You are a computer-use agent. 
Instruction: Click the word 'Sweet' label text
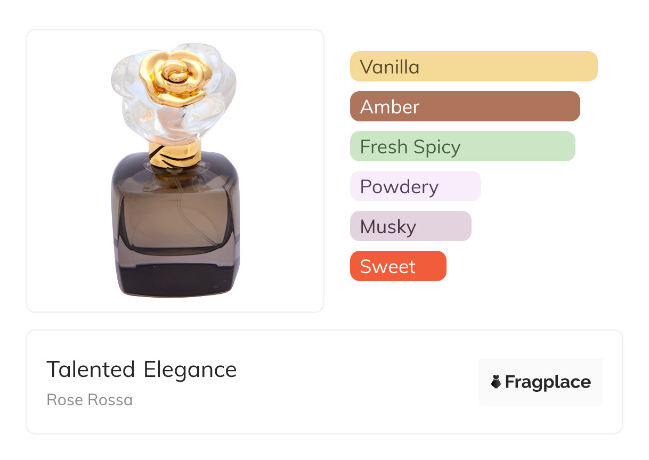pos(387,267)
